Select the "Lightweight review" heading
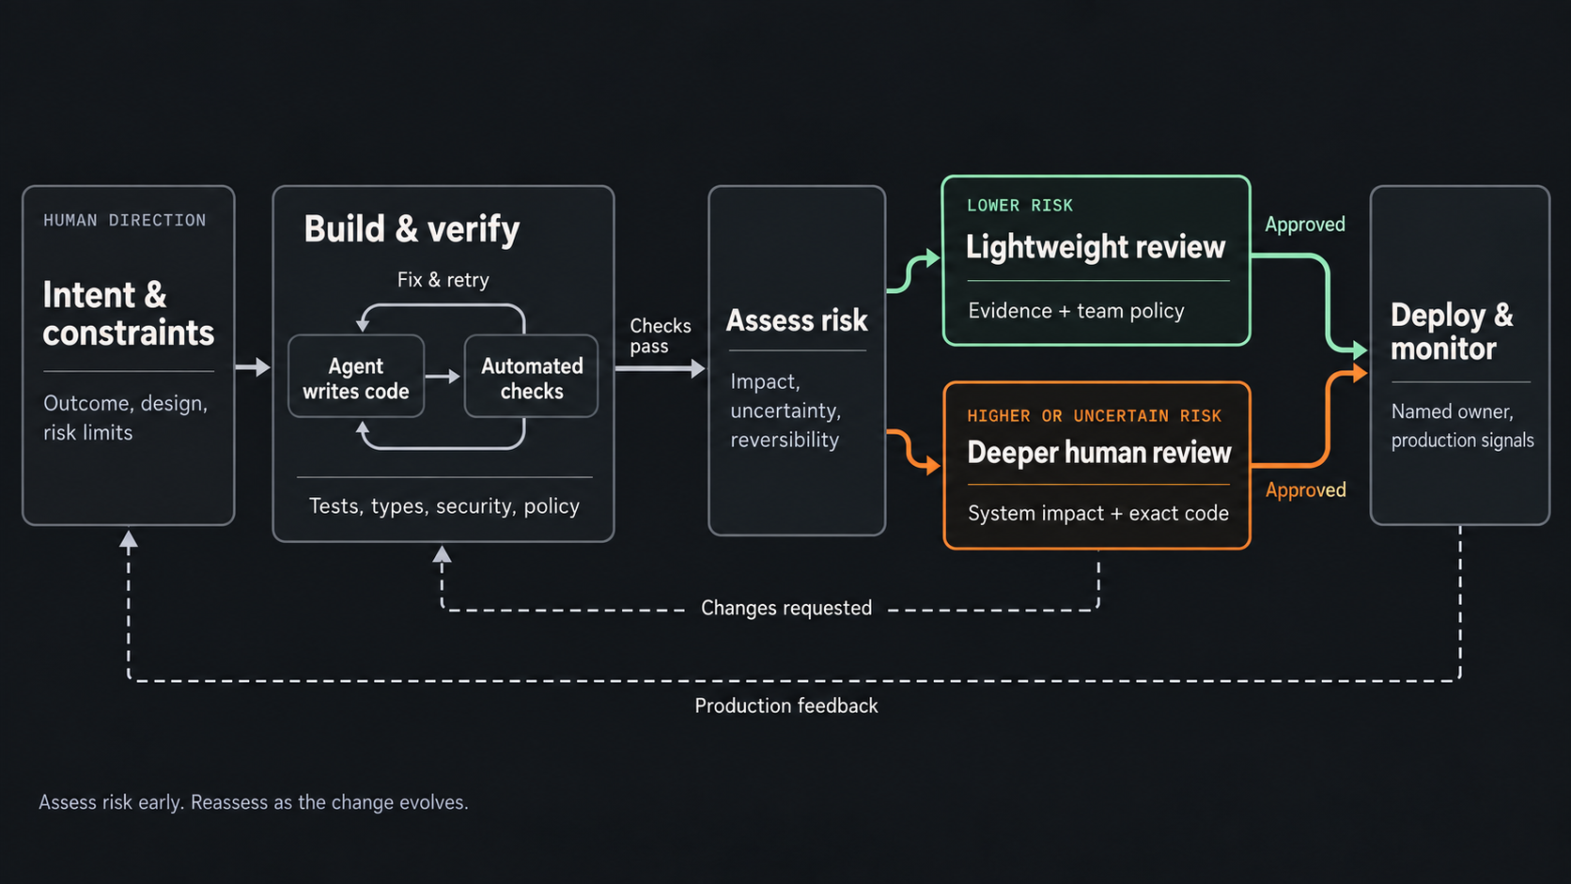This screenshot has height=884, width=1571. click(x=1096, y=247)
